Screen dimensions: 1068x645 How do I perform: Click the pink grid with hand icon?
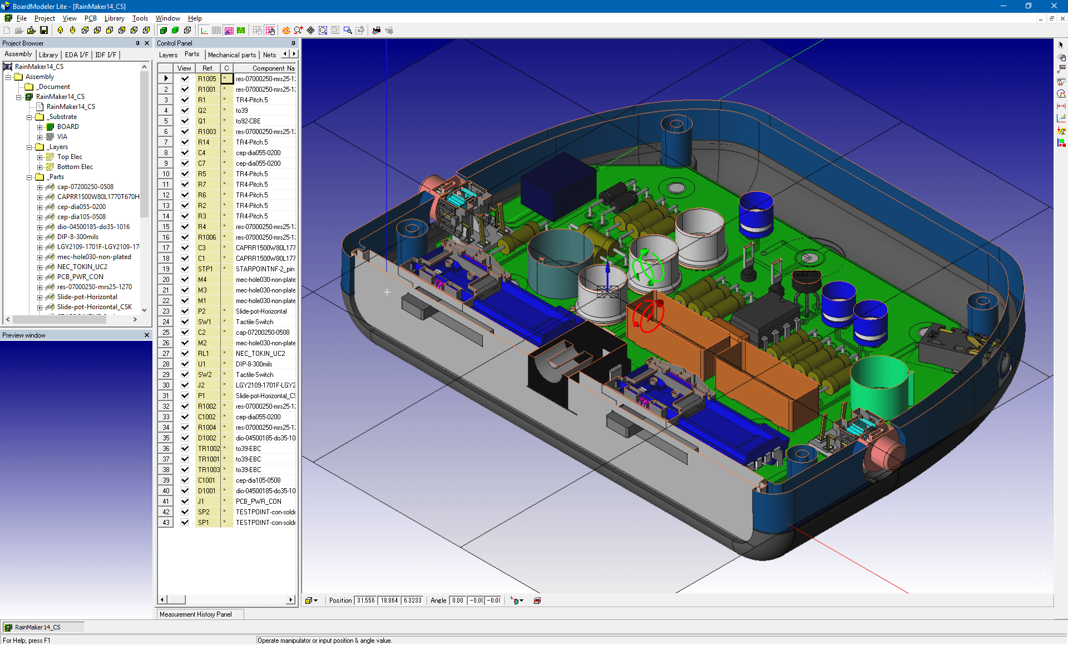point(270,31)
